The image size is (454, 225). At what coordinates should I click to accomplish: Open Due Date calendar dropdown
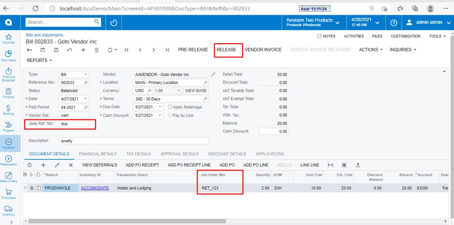coord(160,107)
